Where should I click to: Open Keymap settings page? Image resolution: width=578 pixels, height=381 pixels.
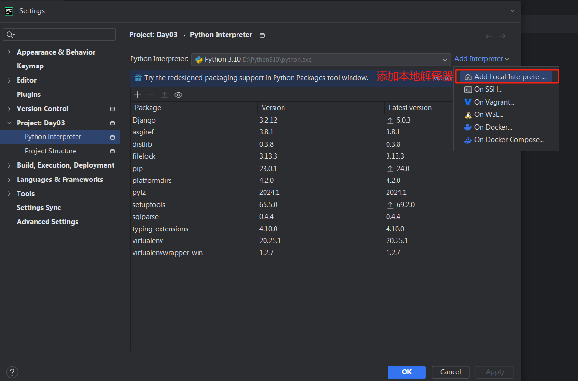coord(30,66)
